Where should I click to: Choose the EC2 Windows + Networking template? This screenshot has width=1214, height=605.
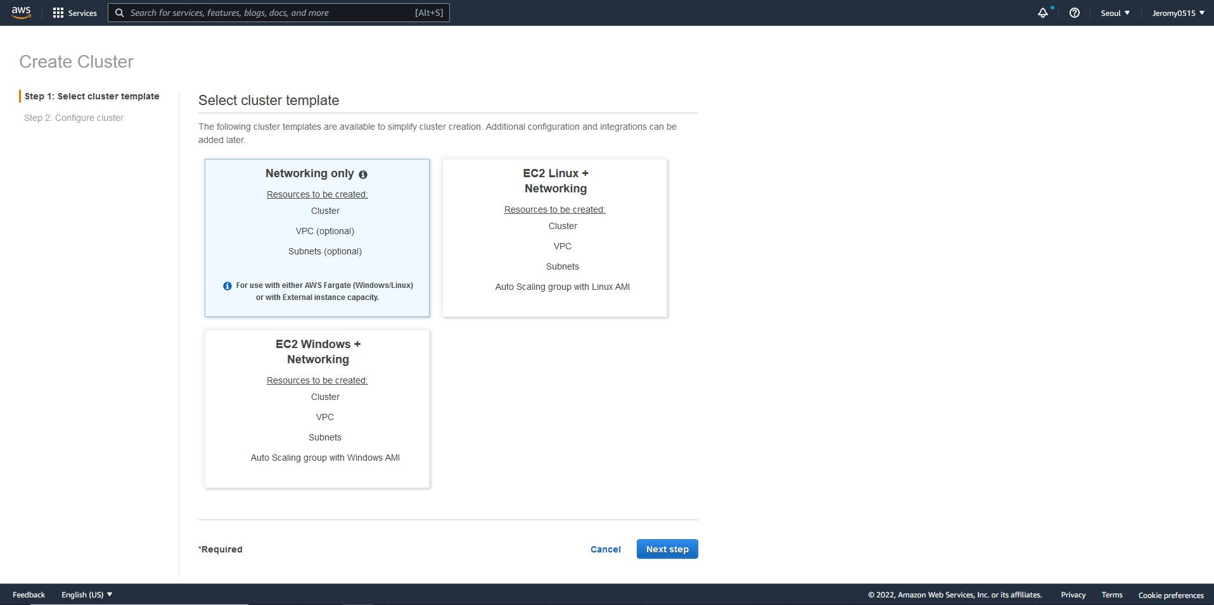pyautogui.click(x=317, y=409)
